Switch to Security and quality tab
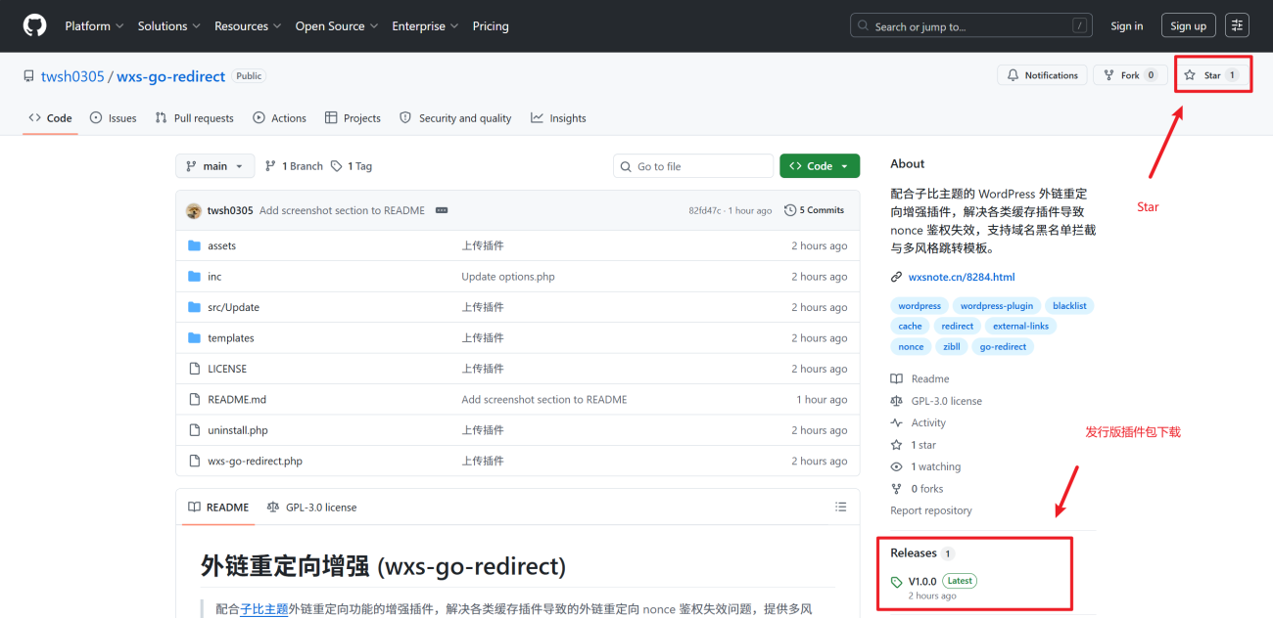The image size is (1273, 618). pyautogui.click(x=455, y=118)
